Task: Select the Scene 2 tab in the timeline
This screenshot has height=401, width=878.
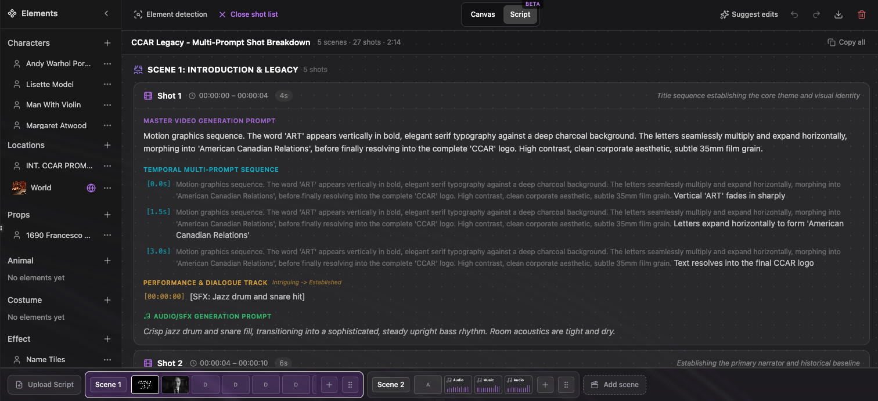Action: pos(390,384)
